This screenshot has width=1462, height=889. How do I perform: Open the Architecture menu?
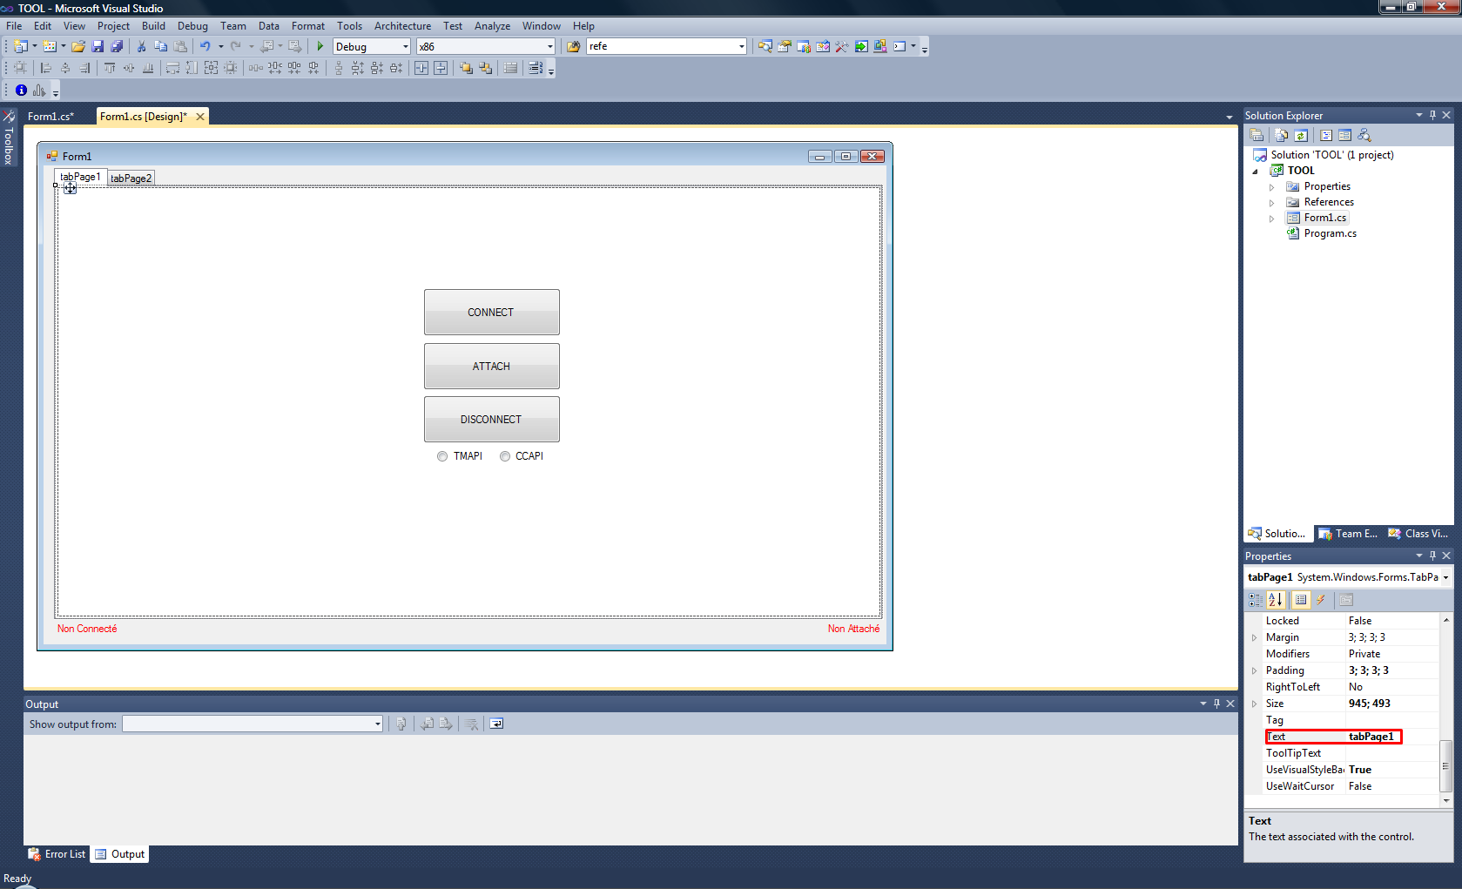coord(402,26)
